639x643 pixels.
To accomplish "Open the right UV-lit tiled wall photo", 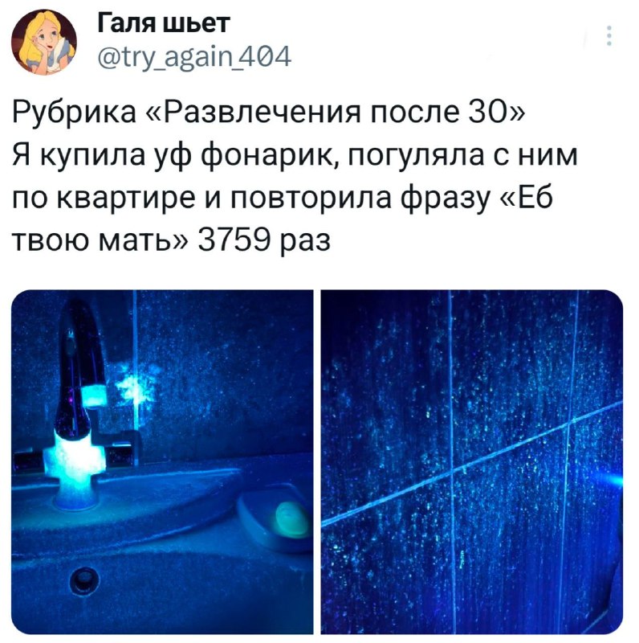I will (472, 461).
